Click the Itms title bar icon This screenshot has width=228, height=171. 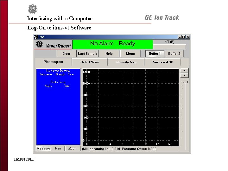click(36, 37)
